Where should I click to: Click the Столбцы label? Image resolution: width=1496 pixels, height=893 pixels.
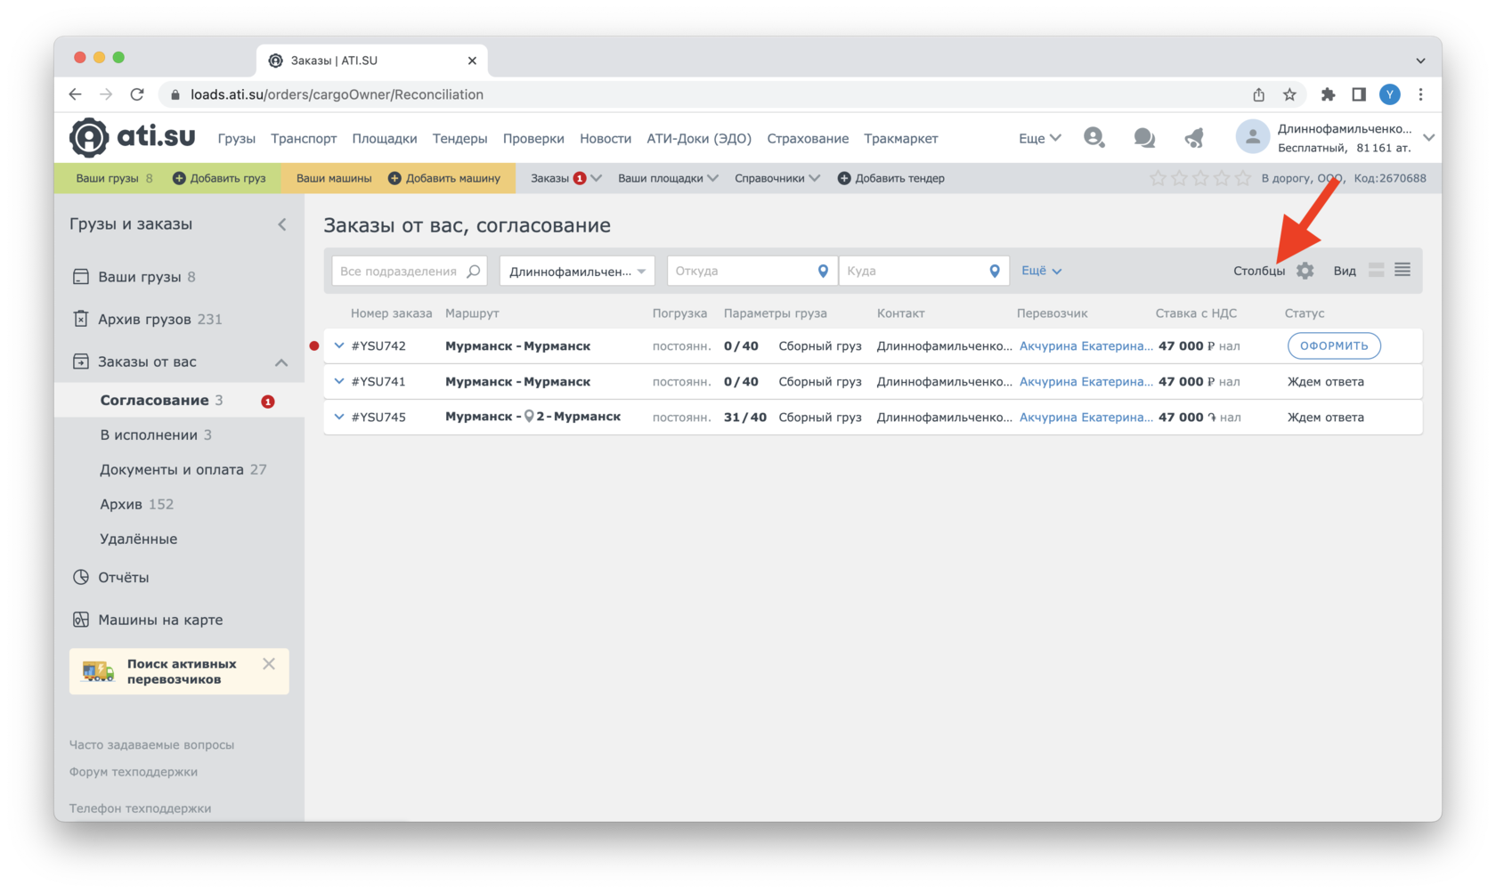pos(1258,271)
